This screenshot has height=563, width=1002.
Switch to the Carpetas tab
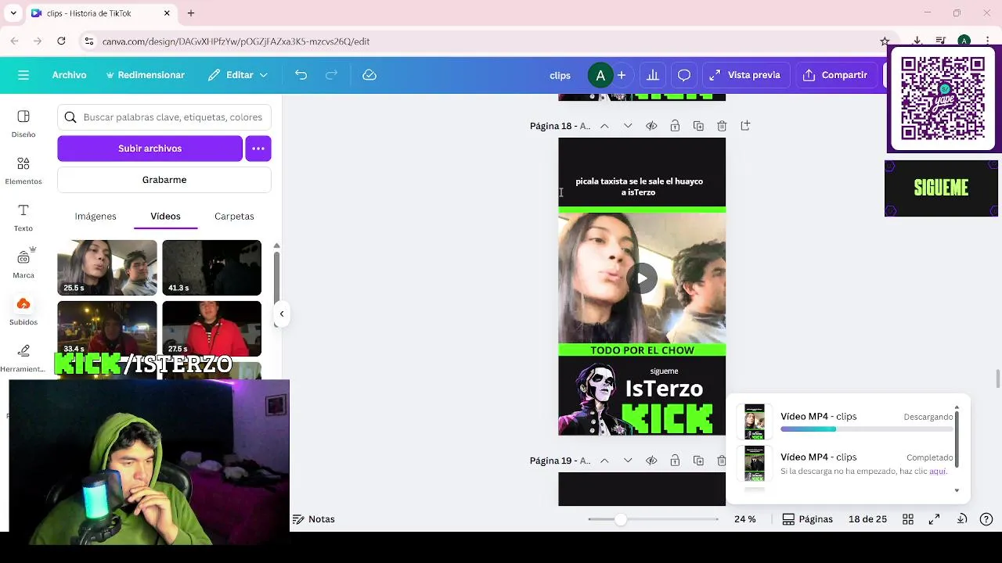pos(234,217)
